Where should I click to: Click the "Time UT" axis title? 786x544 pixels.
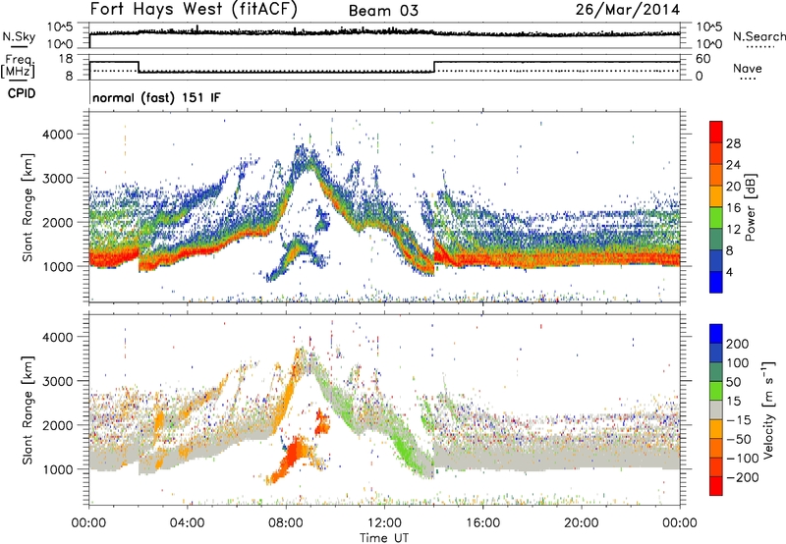pos(384,537)
